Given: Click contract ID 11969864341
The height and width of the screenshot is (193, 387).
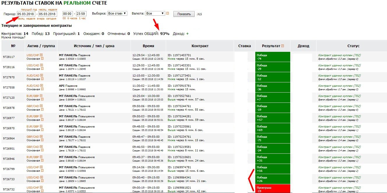Looking at the screenshot, I should coord(180,177).
